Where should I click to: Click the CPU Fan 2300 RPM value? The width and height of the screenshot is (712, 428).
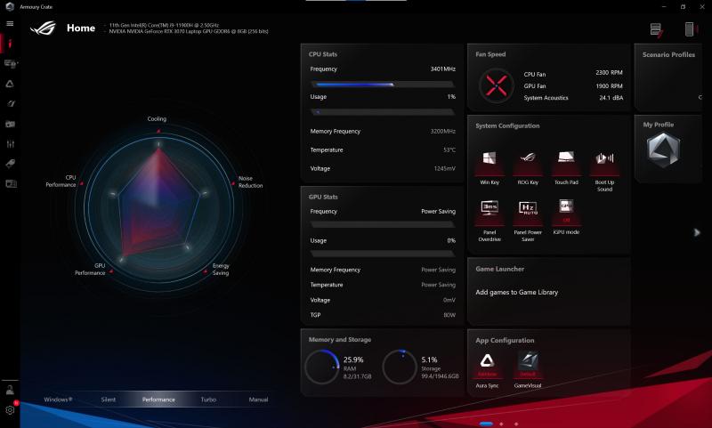coord(609,73)
